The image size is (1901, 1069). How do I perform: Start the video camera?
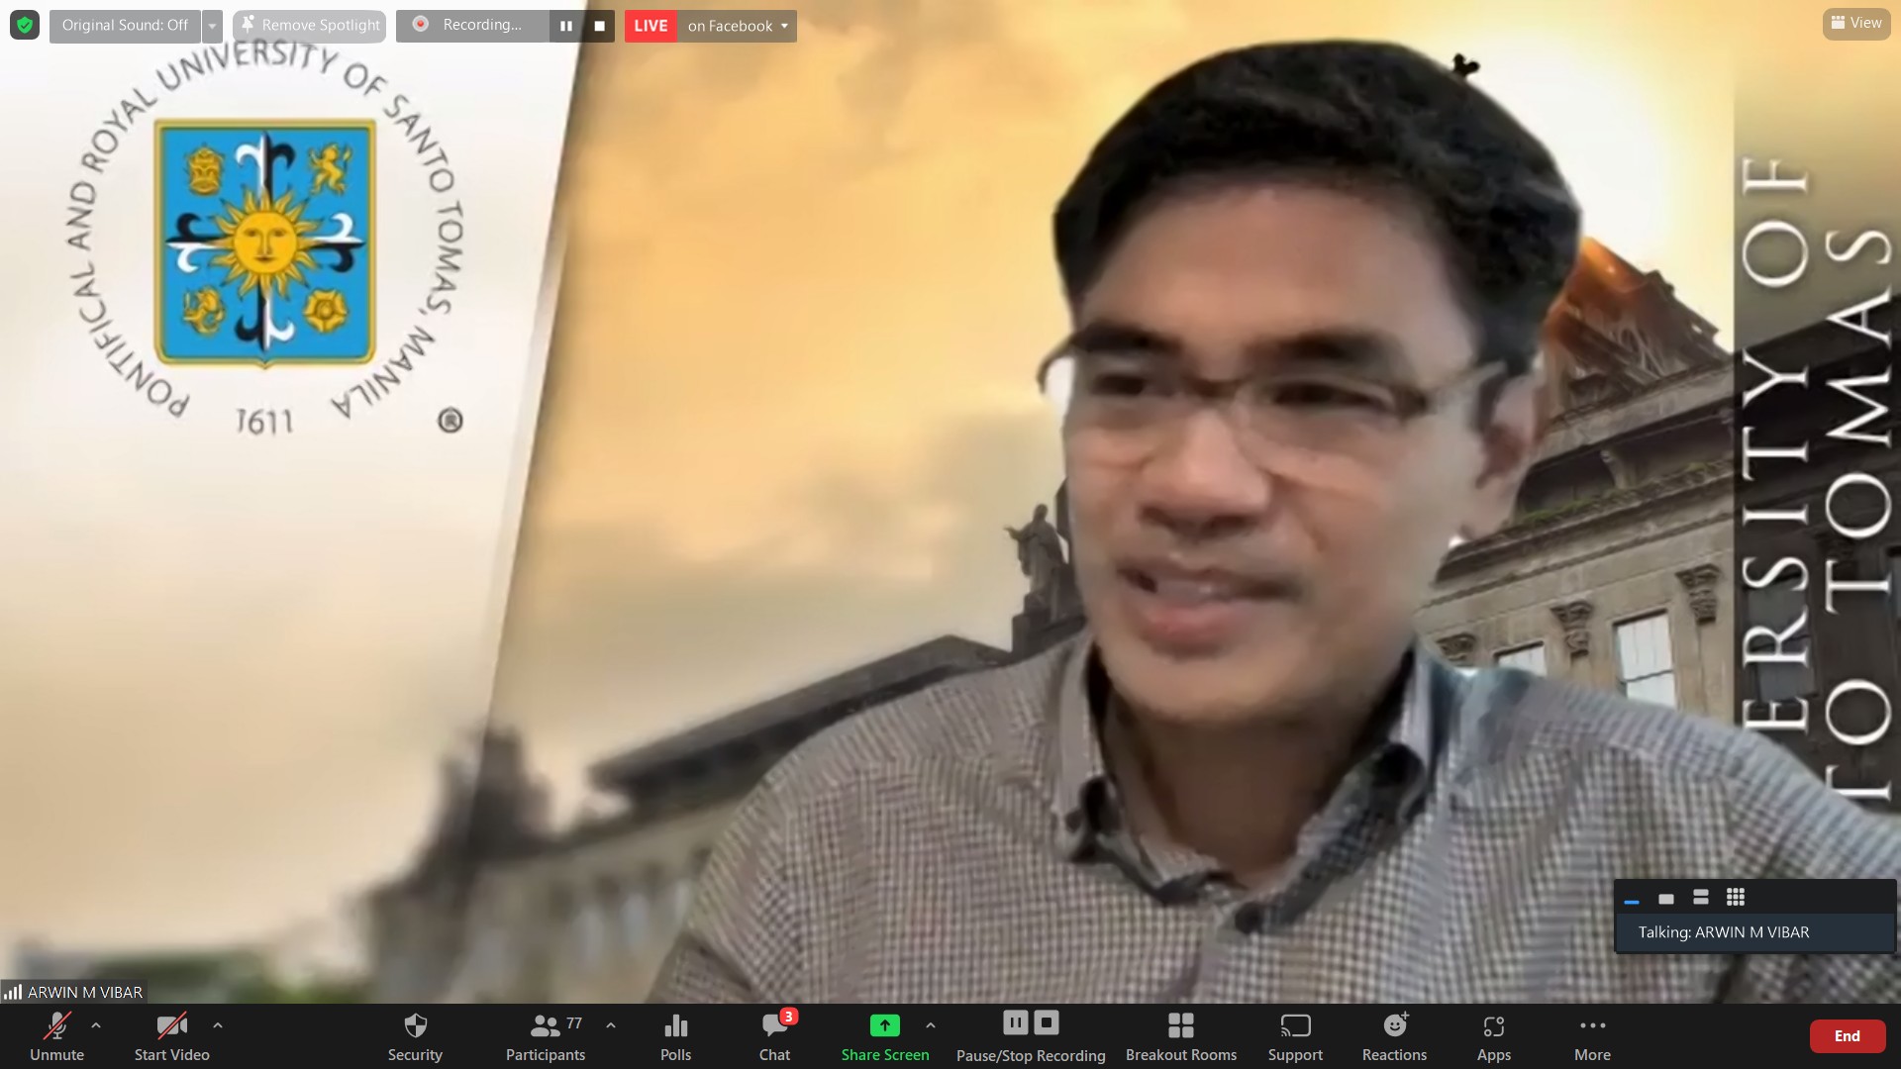[x=171, y=1035]
